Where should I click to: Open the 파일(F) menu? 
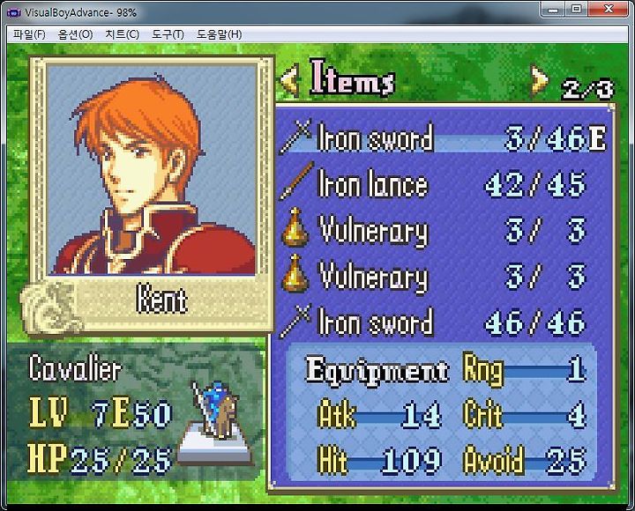pyautogui.click(x=29, y=34)
